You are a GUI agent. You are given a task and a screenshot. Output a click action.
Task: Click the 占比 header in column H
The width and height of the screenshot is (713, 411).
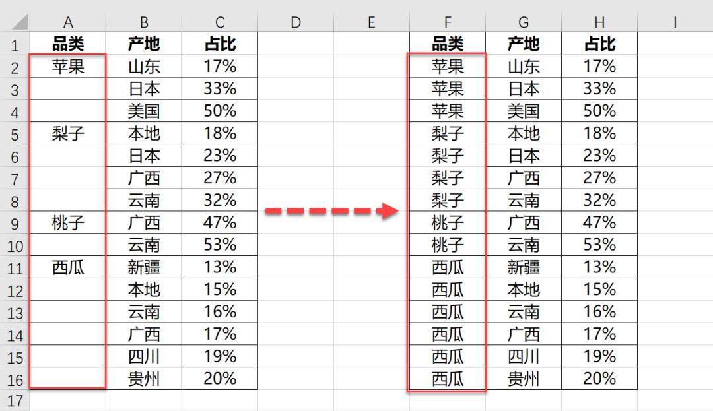click(x=599, y=44)
